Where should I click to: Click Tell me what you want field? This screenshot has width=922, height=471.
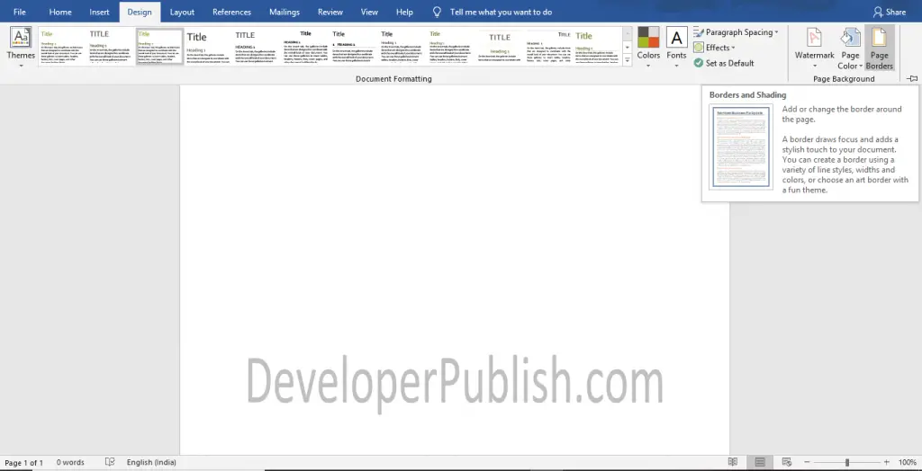[501, 12]
